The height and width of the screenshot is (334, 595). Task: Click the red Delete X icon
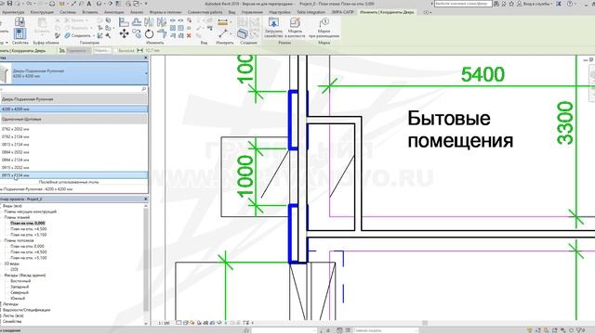pos(189,35)
